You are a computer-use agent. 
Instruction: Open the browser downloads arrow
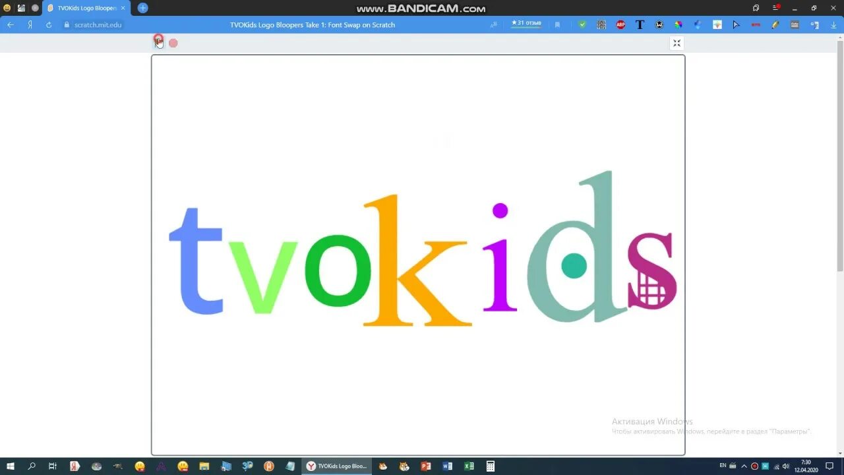[x=833, y=25]
